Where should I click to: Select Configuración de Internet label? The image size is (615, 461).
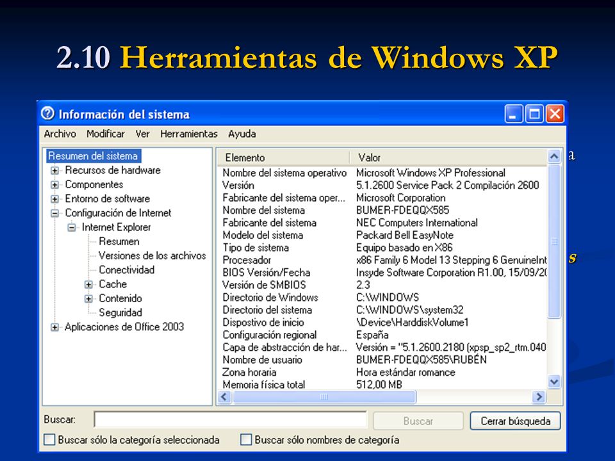[x=118, y=213]
